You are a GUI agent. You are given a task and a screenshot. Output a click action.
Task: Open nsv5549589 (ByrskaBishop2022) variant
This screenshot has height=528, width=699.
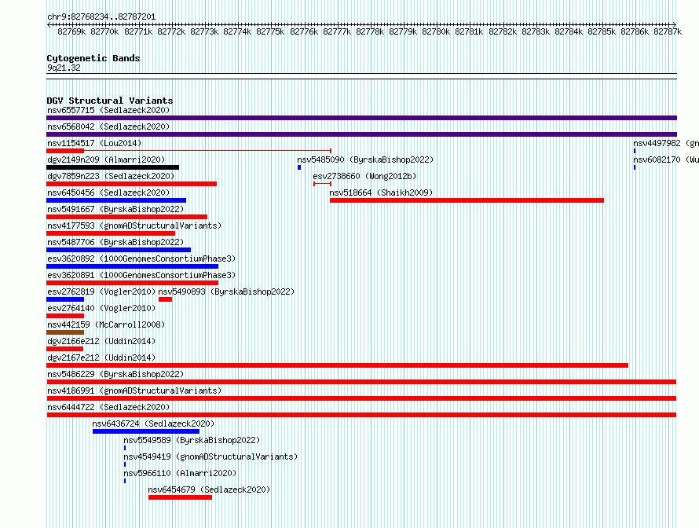coord(192,440)
